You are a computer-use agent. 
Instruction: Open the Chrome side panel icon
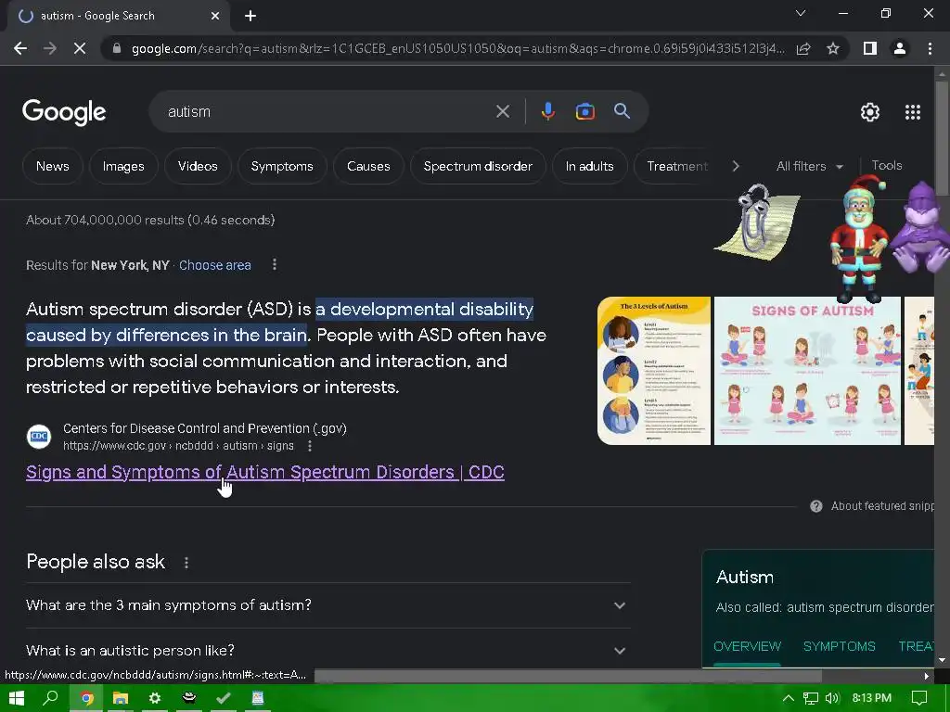[870, 48]
